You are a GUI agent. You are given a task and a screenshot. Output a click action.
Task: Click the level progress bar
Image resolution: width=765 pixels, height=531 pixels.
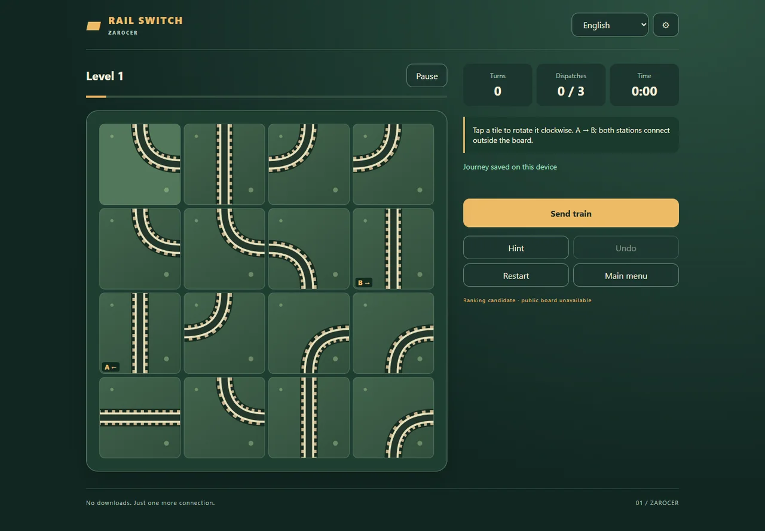pyautogui.click(x=267, y=96)
